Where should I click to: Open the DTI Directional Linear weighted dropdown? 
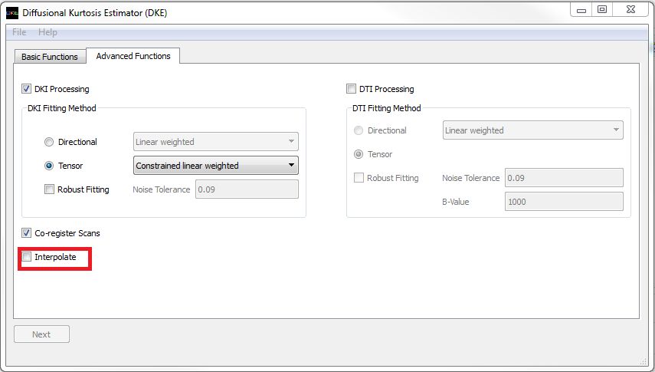(x=532, y=130)
